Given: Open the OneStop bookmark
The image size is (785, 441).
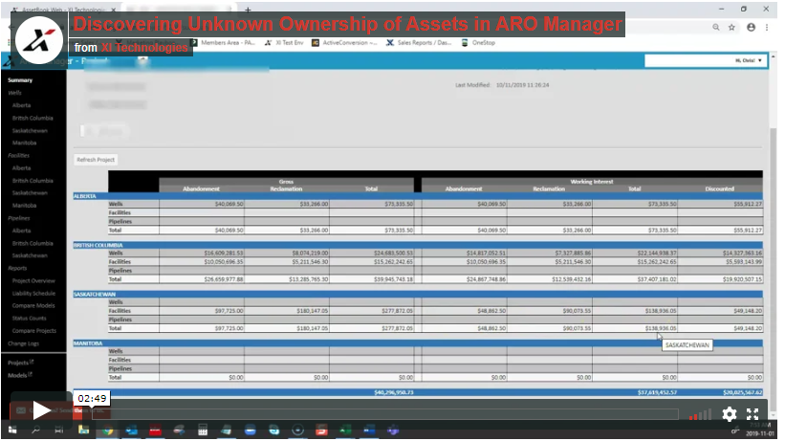Looking at the screenshot, I should (478, 43).
